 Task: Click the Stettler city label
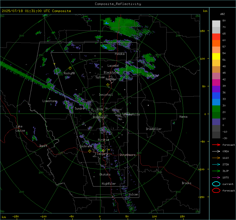point(153,76)
